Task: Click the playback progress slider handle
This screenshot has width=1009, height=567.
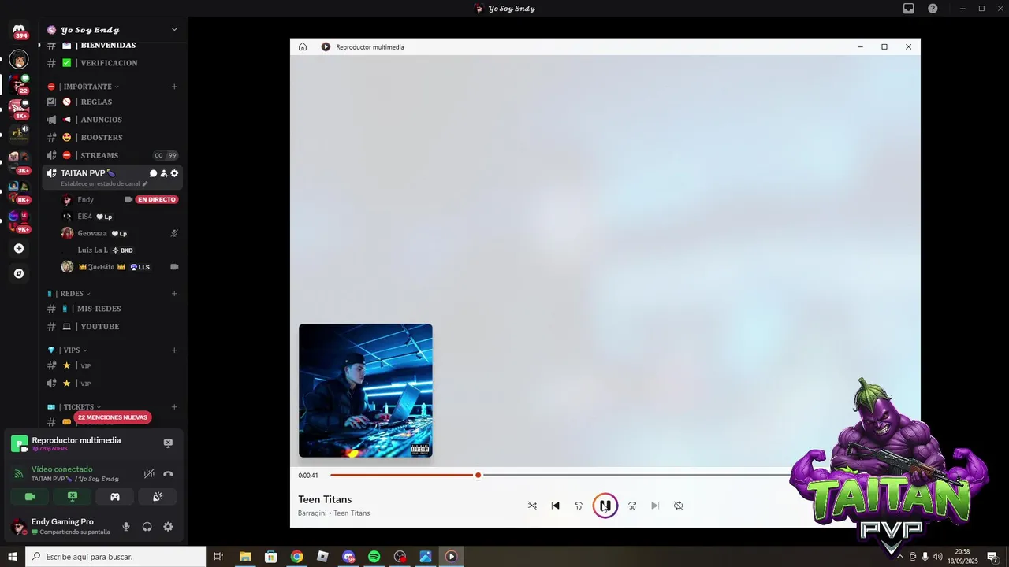Action: click(478, 475)
